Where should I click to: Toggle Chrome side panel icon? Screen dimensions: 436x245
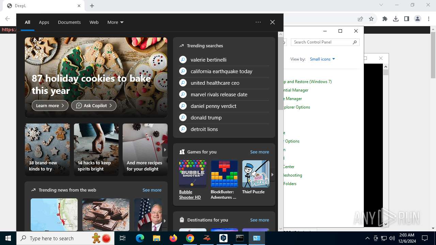[x=407, y=19]
